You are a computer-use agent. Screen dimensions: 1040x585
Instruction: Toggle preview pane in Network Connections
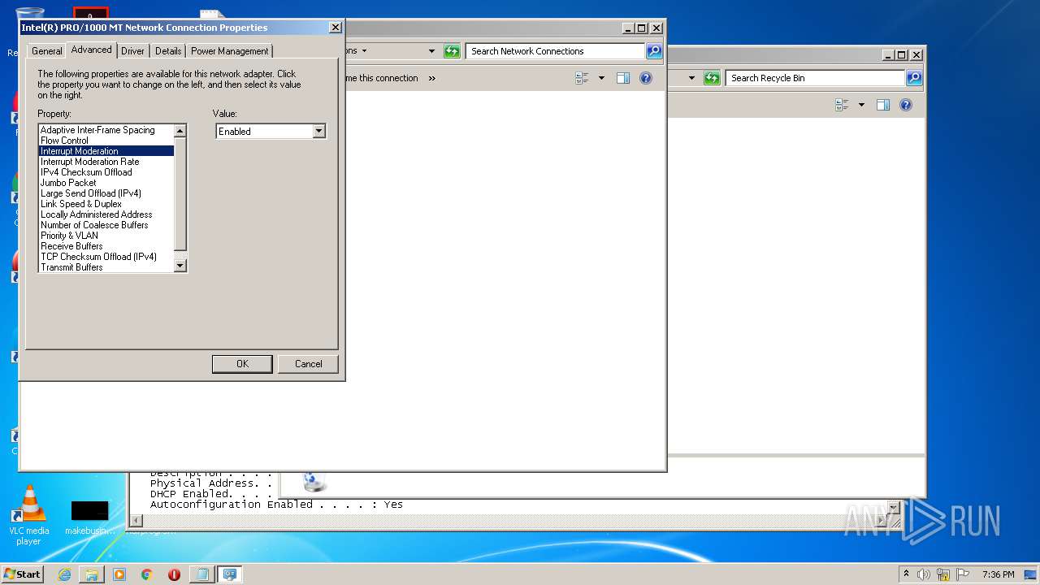623,78
